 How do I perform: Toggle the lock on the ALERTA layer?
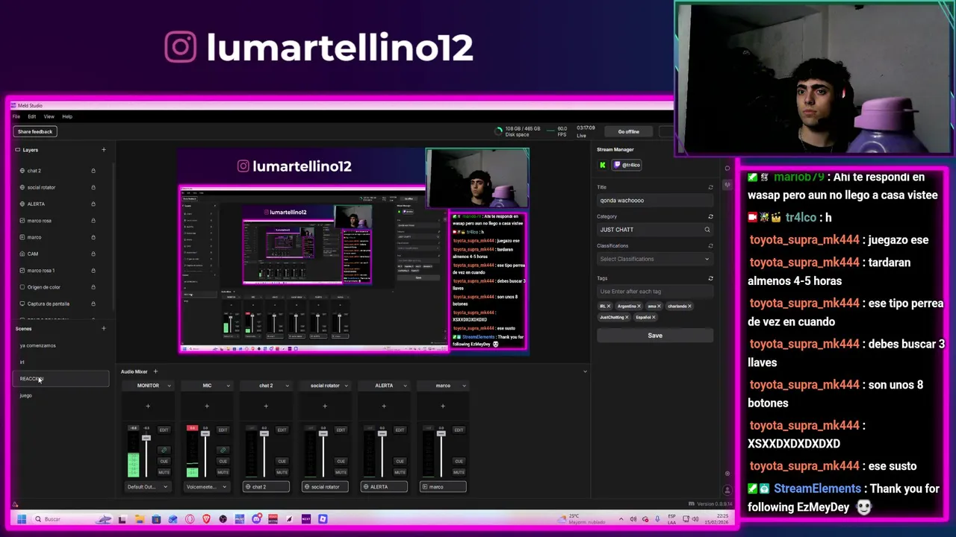93,204
